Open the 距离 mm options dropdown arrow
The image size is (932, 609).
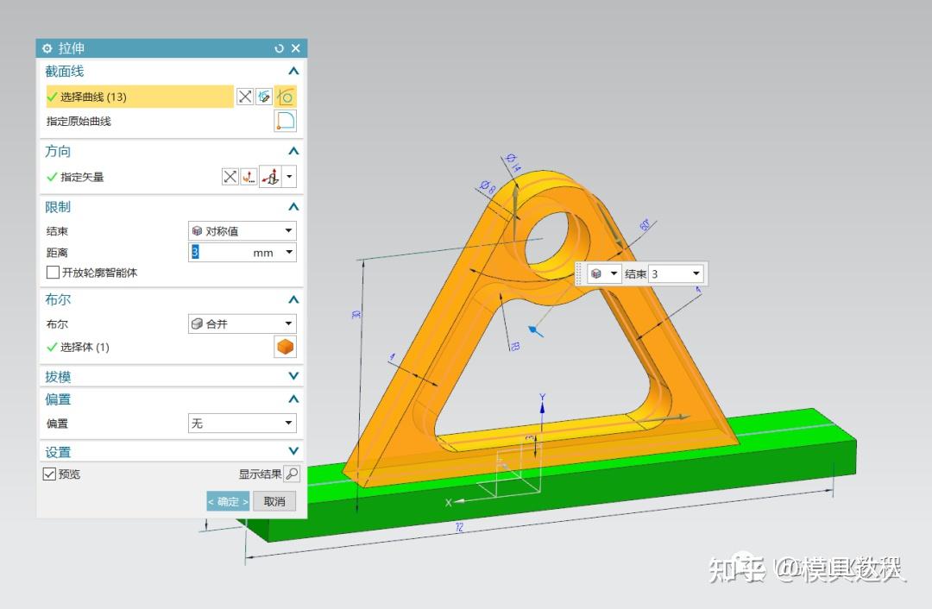point(289,252)
